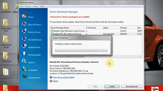Open LiveUpdate label in sidebar
The width and height of the screenshot is (163, 91).
[33, 70]
